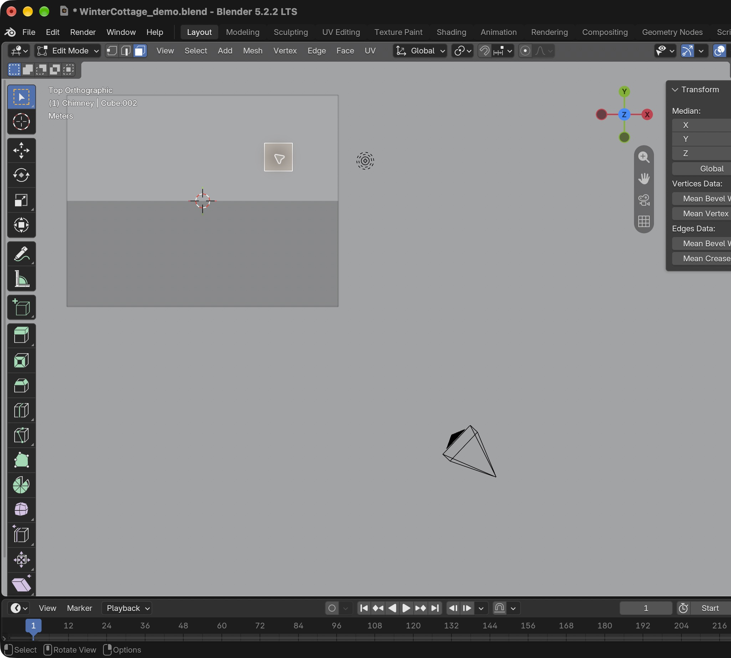Image resolution: width=731 pixels, height=658 pixels.
Task: Activate the Scale tool
Action: pyautogui.click(x=21, y=200)
